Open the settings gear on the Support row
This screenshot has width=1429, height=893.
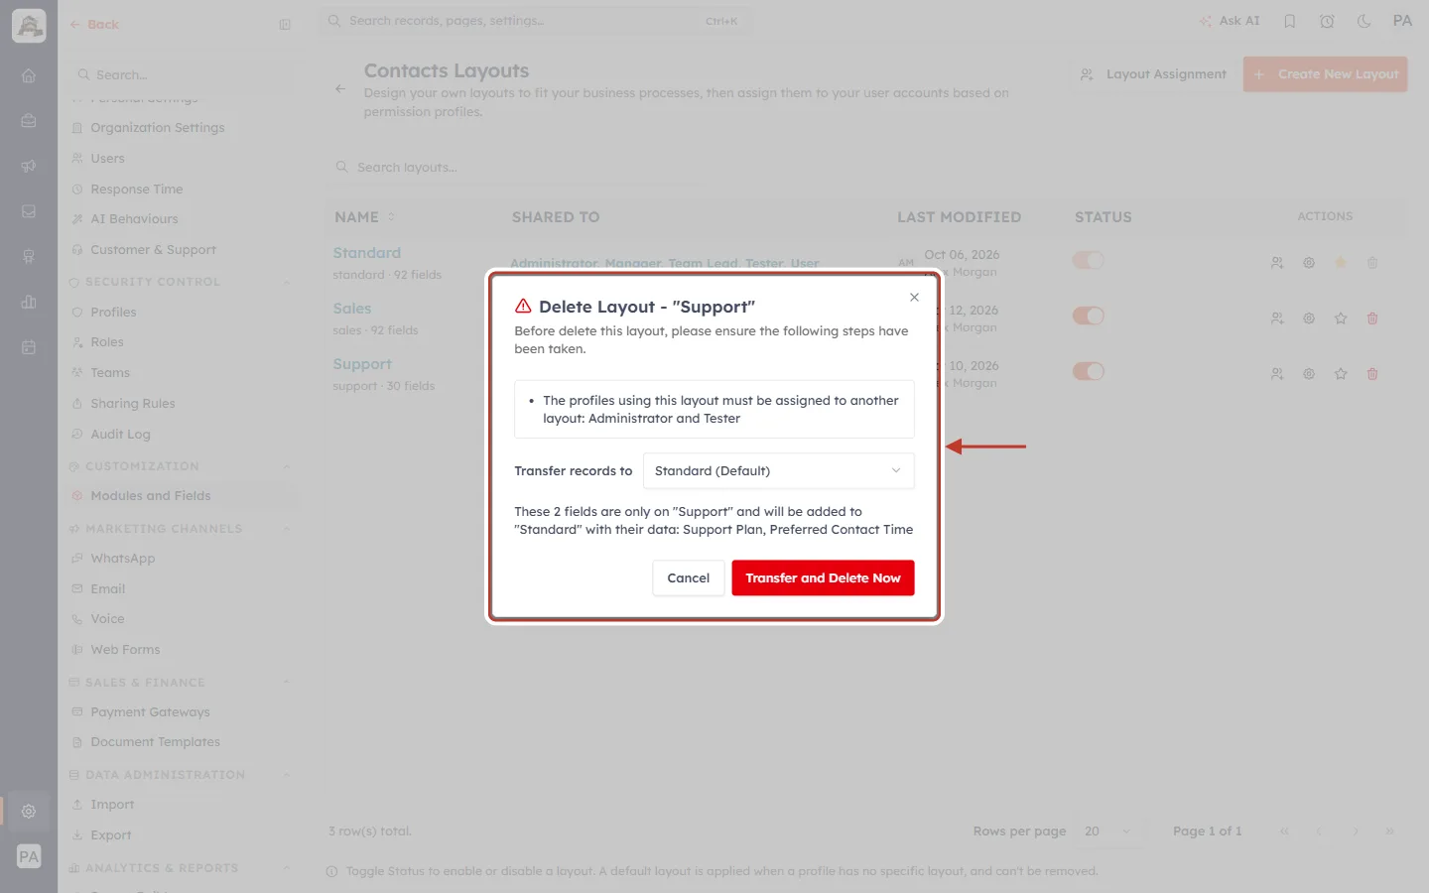pyautogui.click(x=1309, y=374)
